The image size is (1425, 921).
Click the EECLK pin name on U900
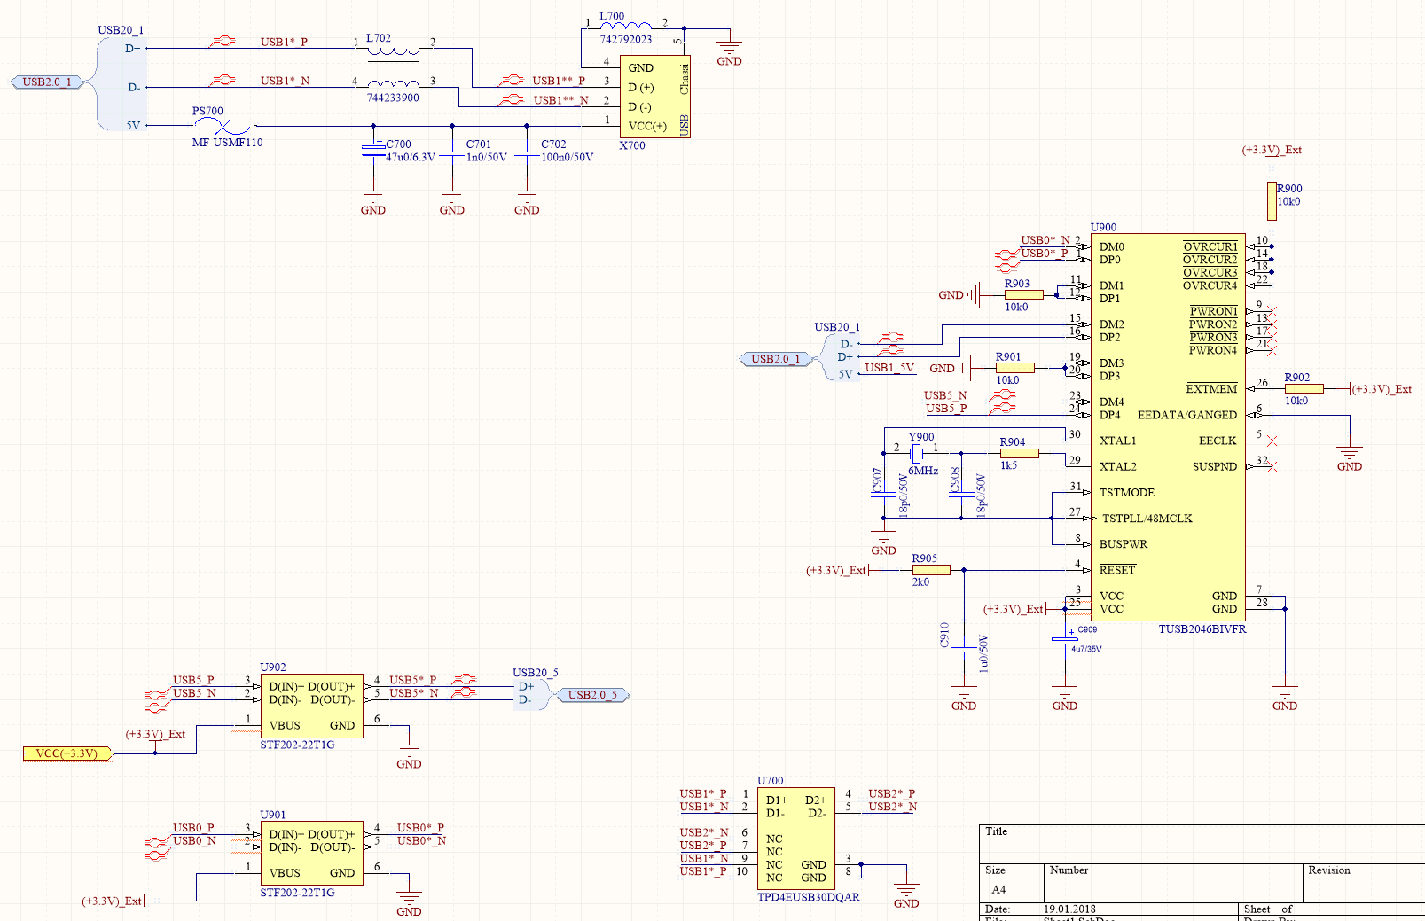pyautogui.click(x=1218, y=441)
